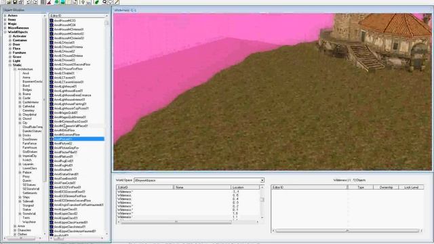
Task: Sort object list by Editor ID header
Action: click(x=77, y=16)
